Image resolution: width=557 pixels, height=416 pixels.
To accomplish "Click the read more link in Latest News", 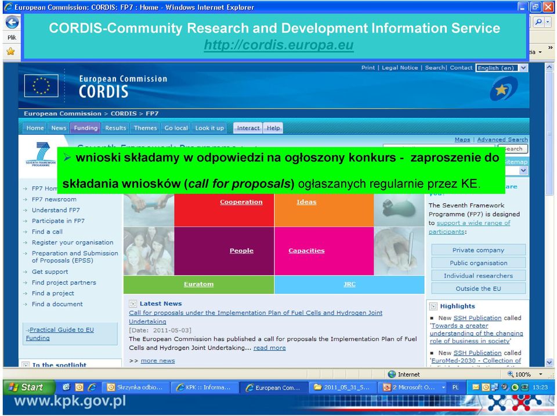I will tap(269, 347).
